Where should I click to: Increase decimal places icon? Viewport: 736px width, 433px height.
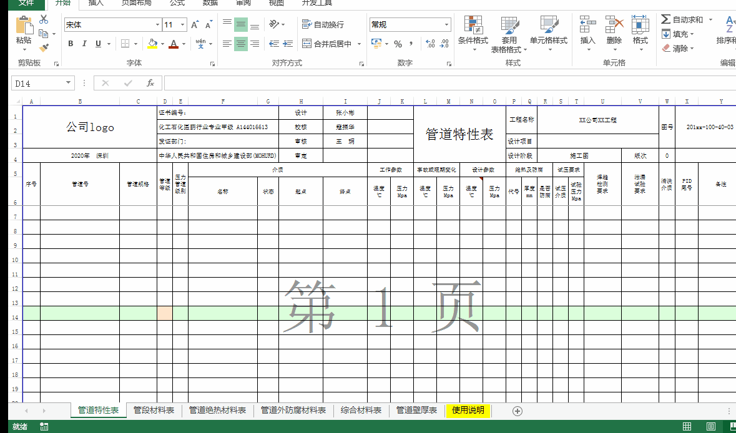point(430,44)
